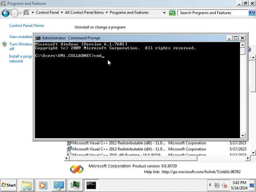
Task: Select Visual C++ 2012 Redistributable (x86) row
Action: point(156,143)
